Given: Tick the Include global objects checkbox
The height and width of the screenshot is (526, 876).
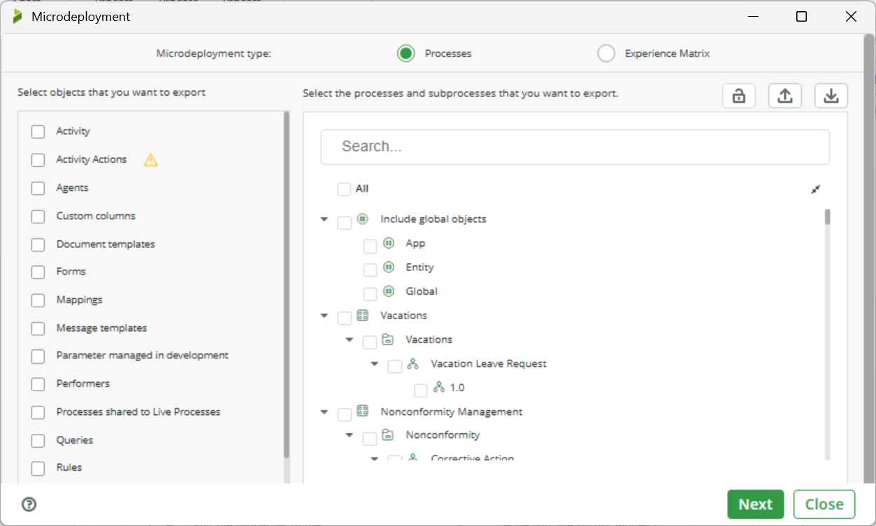Looking at the screenshot, I should [345, 223].
